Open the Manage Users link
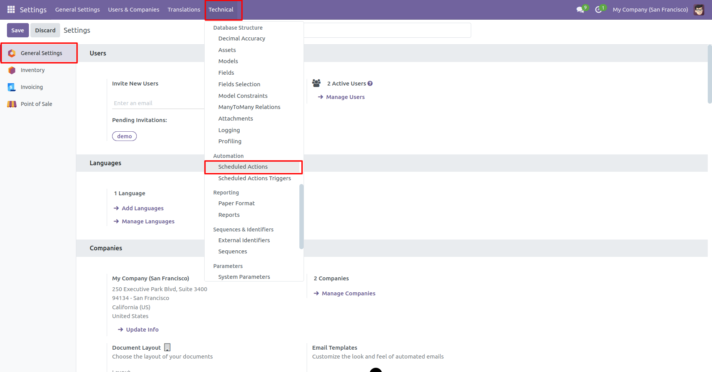This screenshot has height=372, width=712. pos(345,97)
